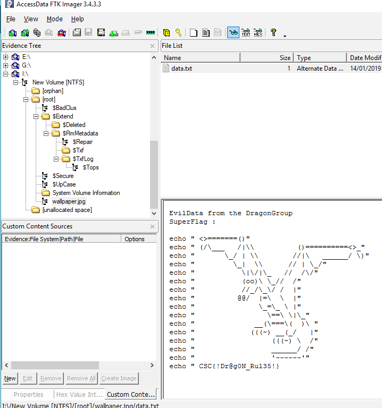Image resolution: width=382 pixels, height=408 pixels.
Task: Switch to the Custom Content Sources tab
Action: [x=131, y=395]
